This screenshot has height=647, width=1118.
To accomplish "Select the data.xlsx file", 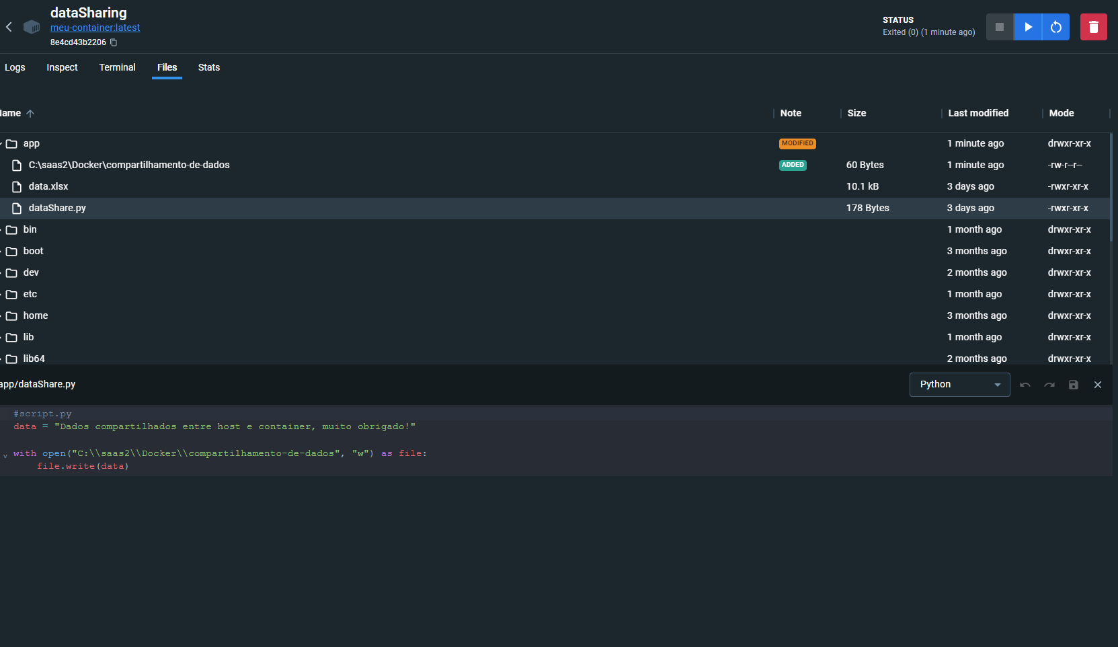I will click(555, 186).
